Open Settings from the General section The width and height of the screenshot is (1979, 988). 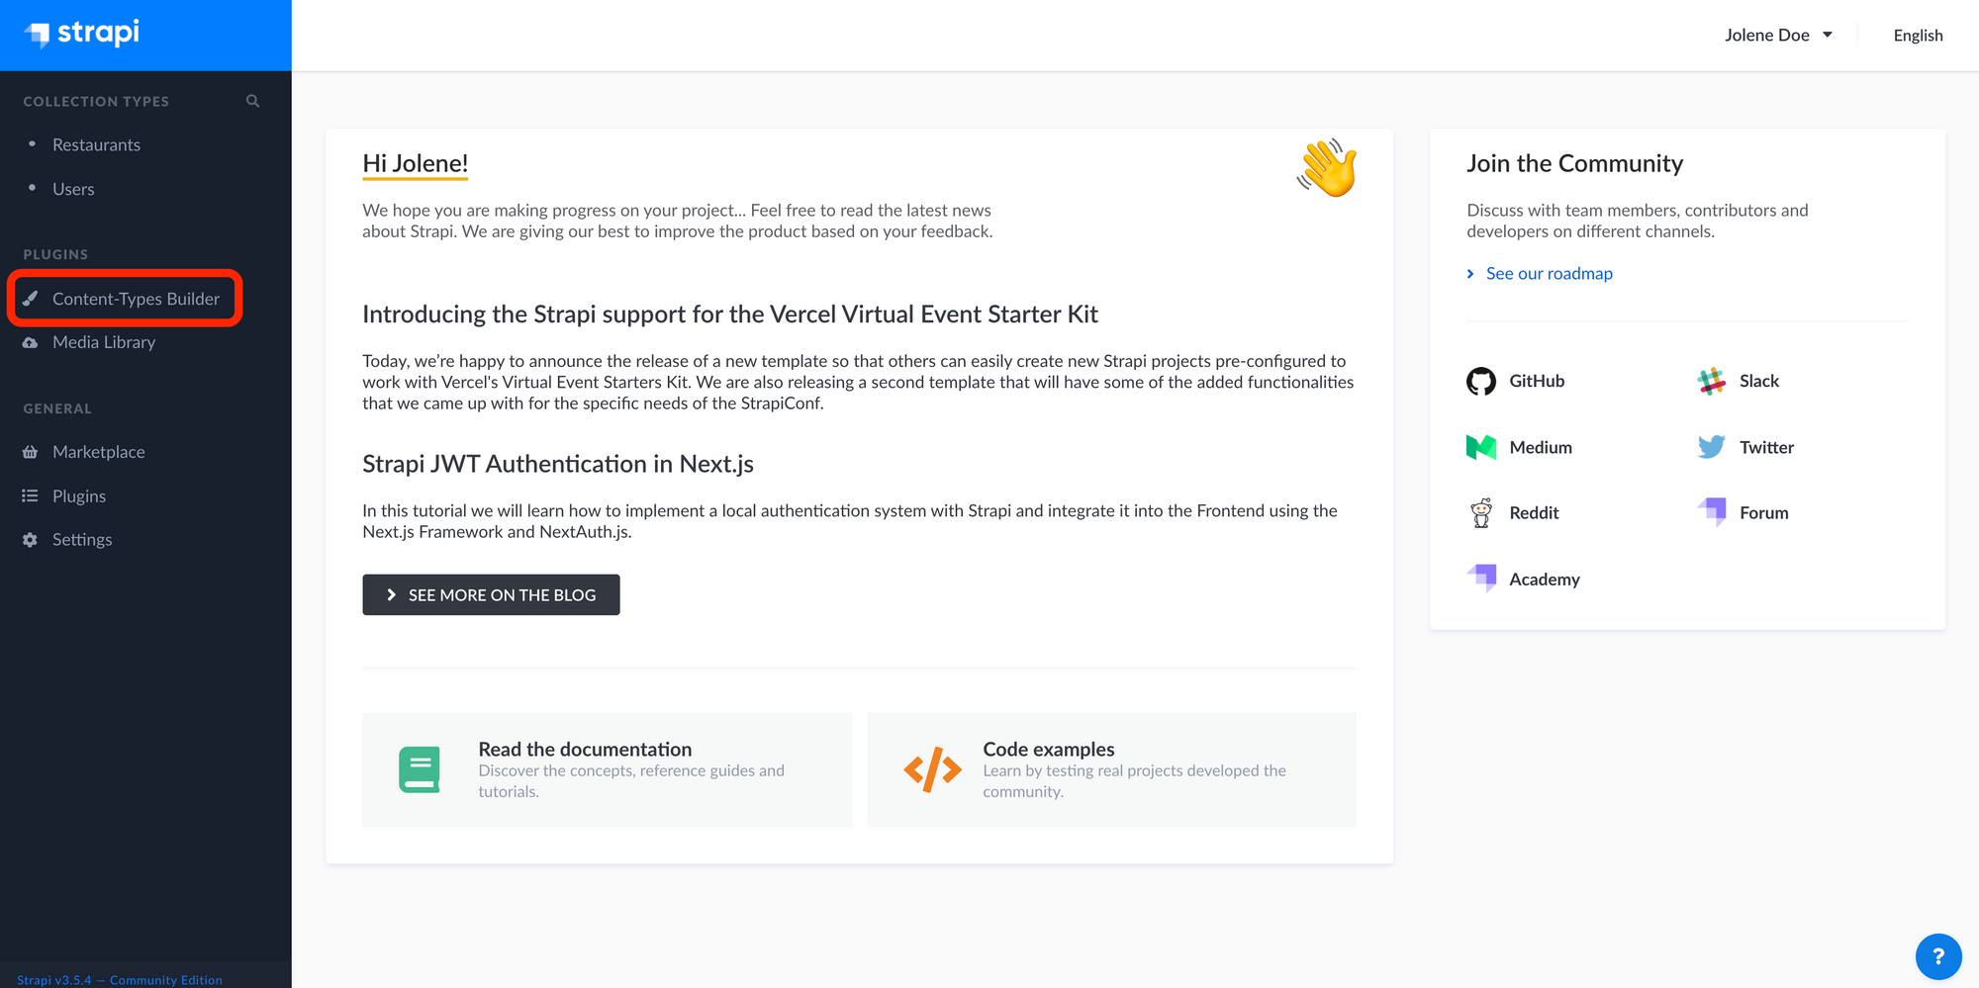pos(81,539)
